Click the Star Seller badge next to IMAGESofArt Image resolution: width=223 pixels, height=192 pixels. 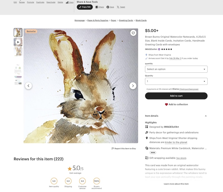click(159, 49)
